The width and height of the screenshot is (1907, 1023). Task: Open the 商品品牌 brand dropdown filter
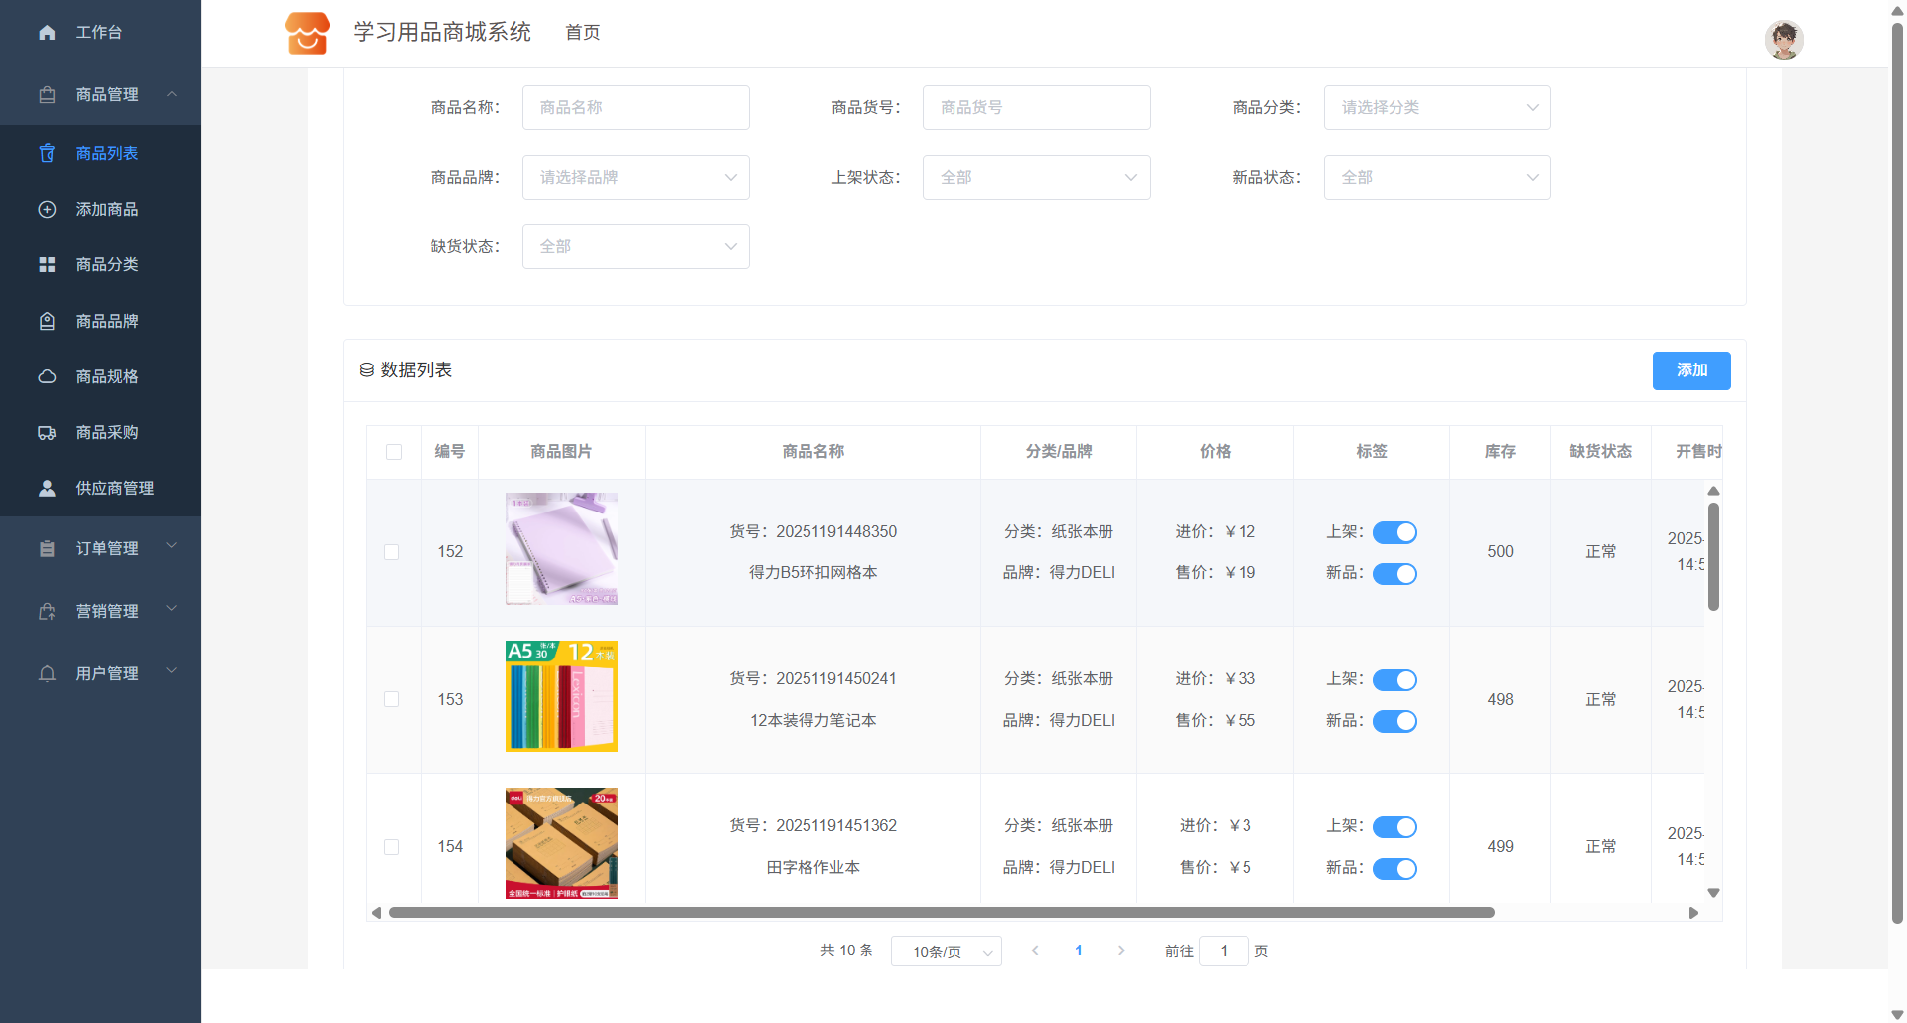[x=636, y=177]
